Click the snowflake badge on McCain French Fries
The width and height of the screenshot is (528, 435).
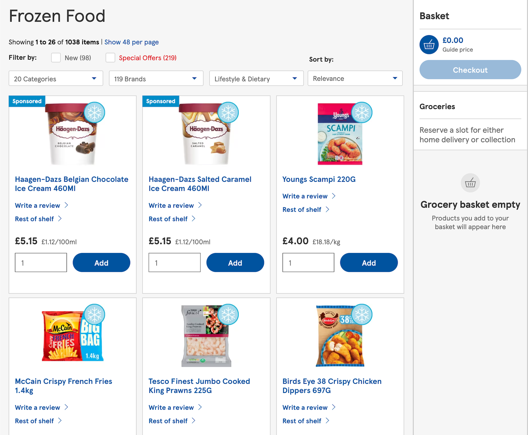pos(94,315)
